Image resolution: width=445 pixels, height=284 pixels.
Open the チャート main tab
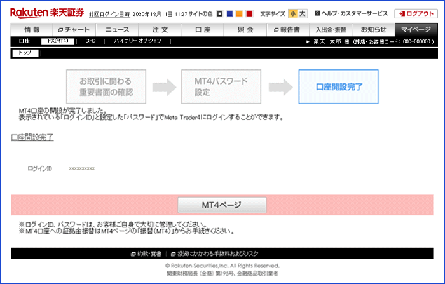pos(74,29)
